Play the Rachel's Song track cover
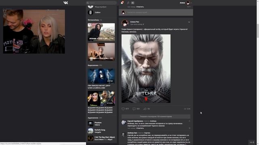Screen dimensions: 259x145 tap(90, 131)
